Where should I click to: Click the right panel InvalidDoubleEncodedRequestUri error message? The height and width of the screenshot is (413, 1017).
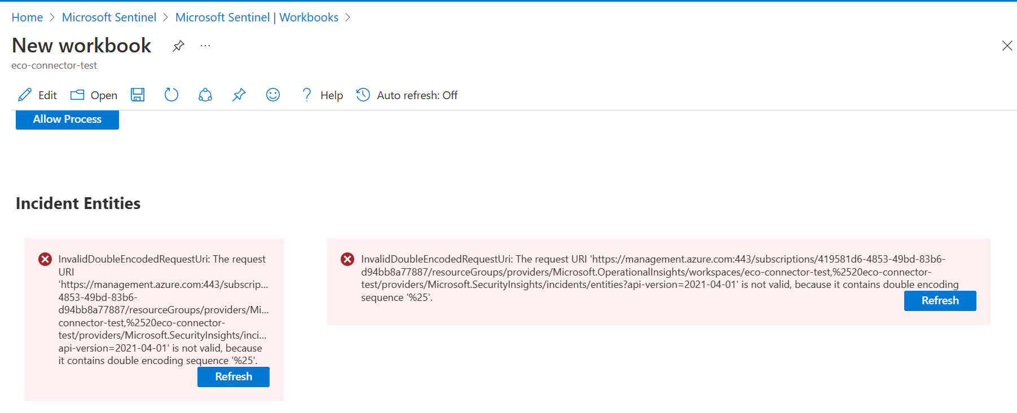[660, 278]
